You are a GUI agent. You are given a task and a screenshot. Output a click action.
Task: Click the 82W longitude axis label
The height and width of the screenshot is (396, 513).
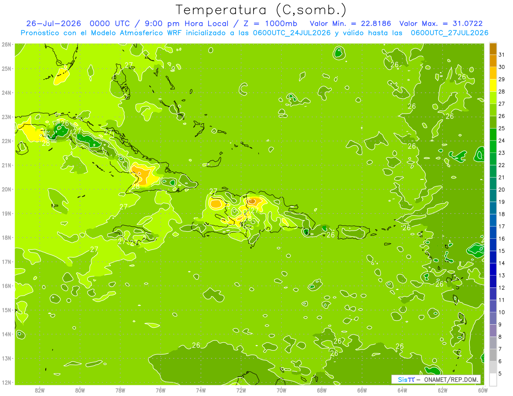click(x=39, y=390)
